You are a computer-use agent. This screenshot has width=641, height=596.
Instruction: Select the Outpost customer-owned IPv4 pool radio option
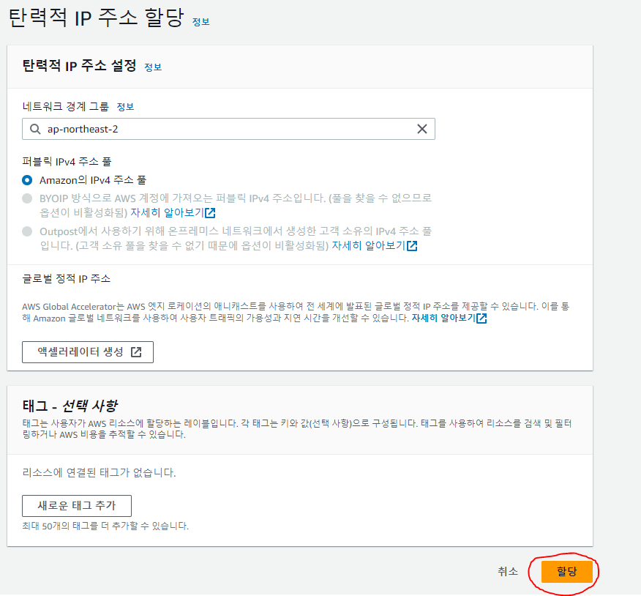point(27,231)
